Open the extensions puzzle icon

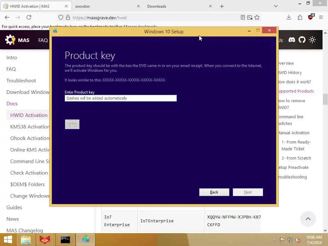click(300, 17)
